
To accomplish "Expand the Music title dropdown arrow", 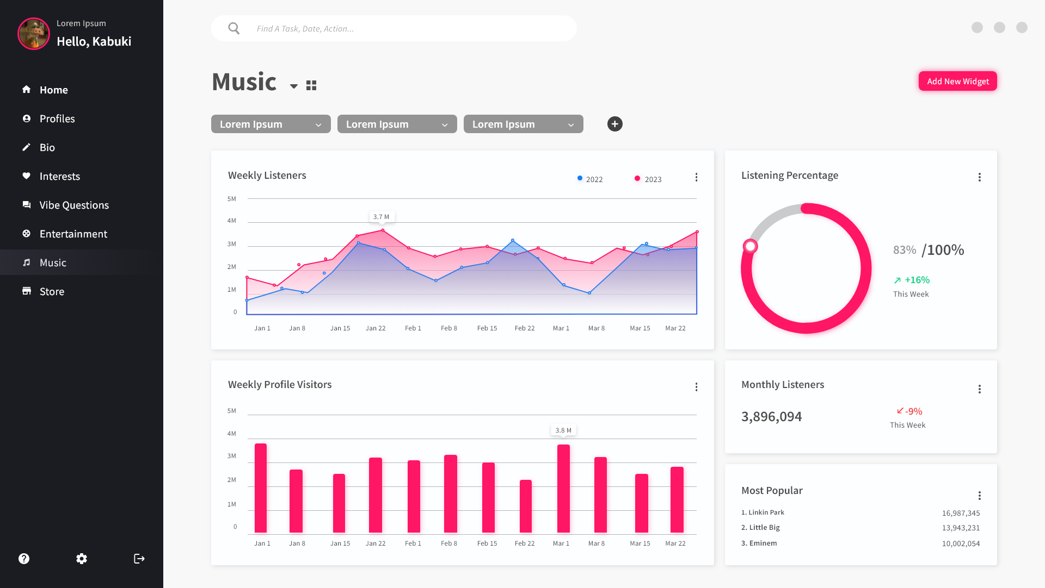I will [x=294, y=86].
